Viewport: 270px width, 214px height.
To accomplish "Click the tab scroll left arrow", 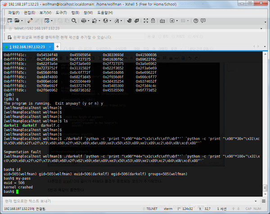I will [x=254, y=46].
